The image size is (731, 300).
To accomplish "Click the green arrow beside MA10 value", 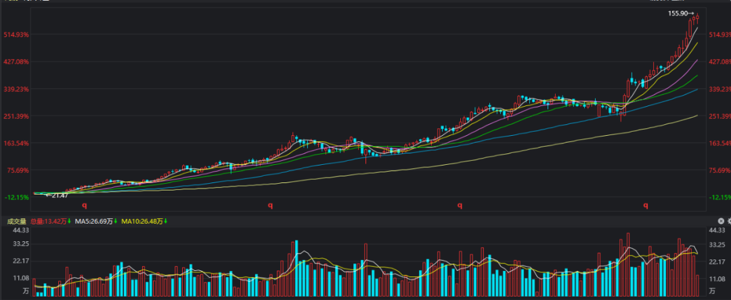I will coord(165,221).
